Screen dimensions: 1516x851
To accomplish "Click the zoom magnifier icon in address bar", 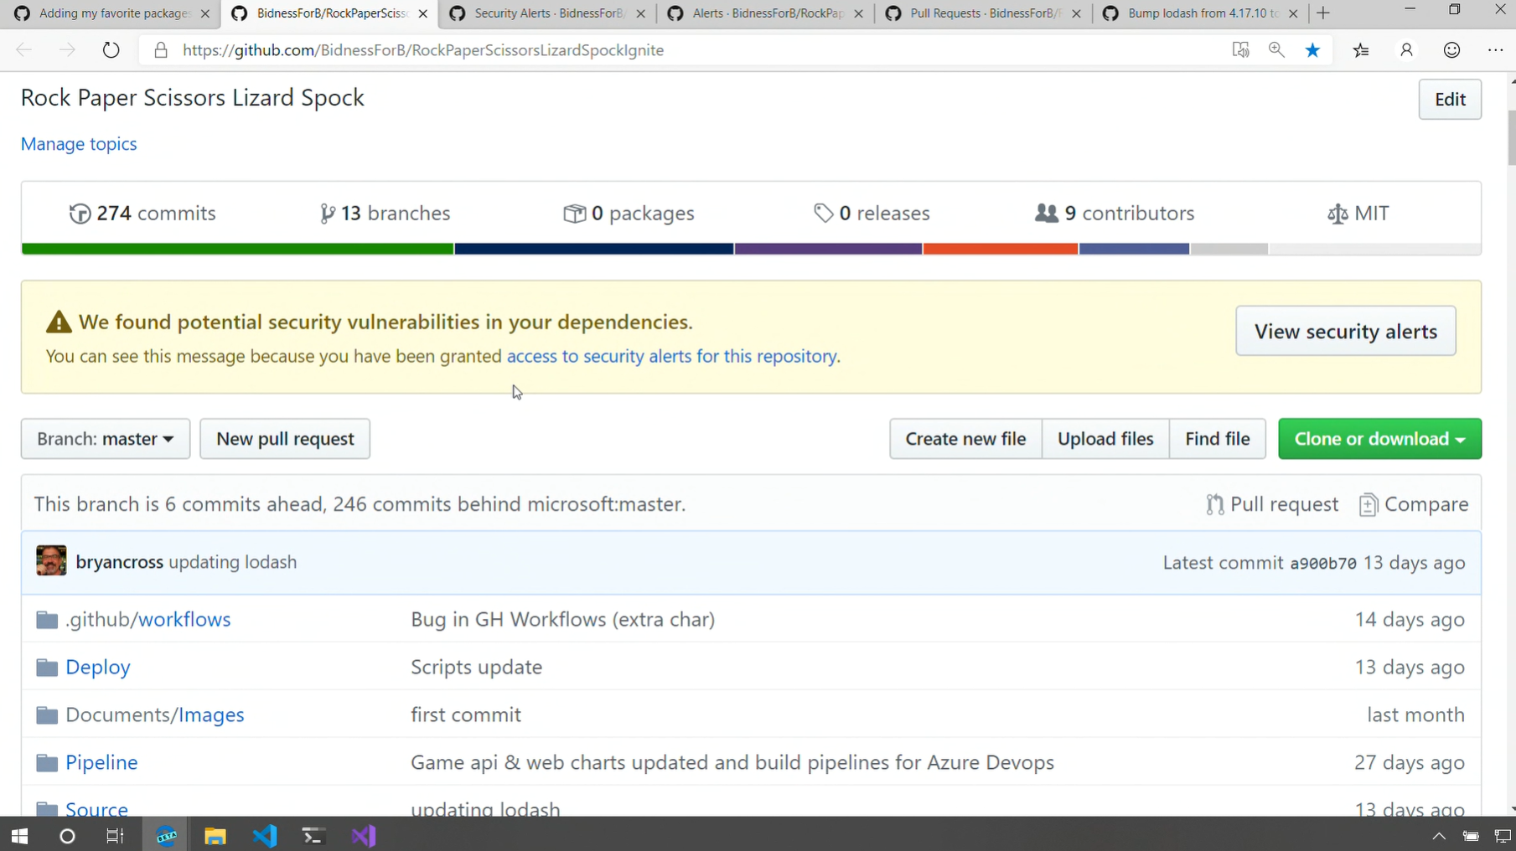I will [x=1276, y=50].
